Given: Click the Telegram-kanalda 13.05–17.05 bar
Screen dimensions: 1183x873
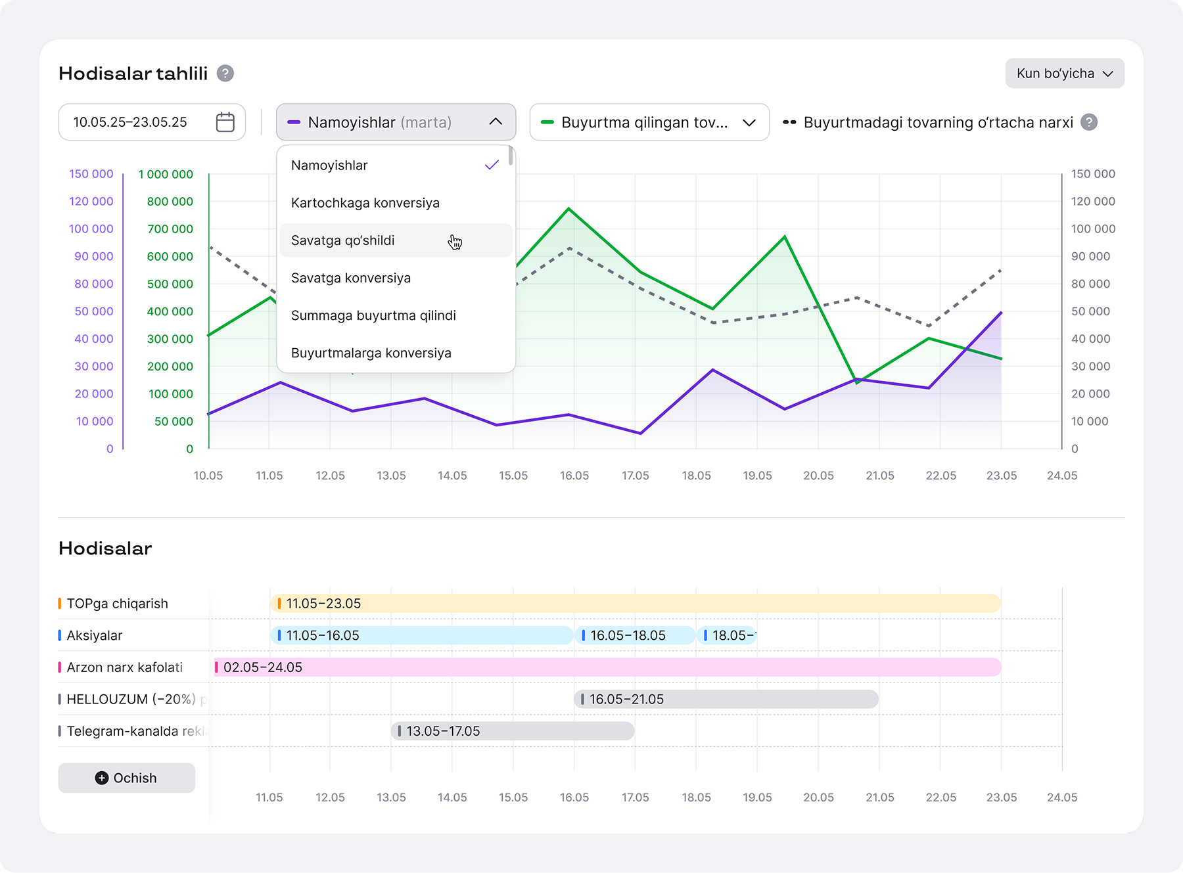Looking at the screenshot, I should pyautogui.click(x=513, y=731).
